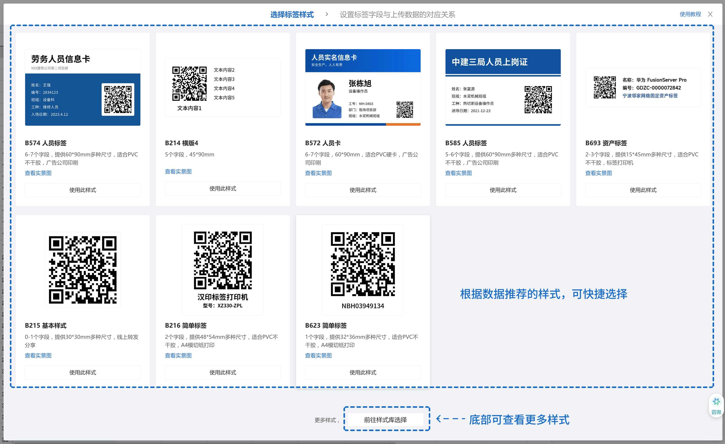Select the 选择标签样式 step tab

[x=292, y=14]
